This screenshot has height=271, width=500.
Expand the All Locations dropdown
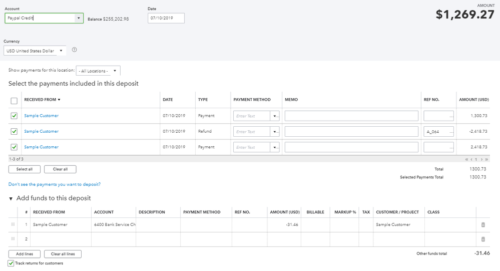[115, 71]
